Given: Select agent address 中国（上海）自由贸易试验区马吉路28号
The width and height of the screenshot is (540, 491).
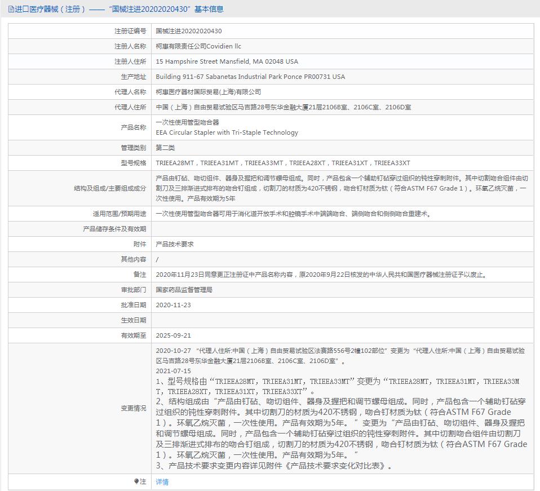Looking at the screenshot, I should coord(284,107).
